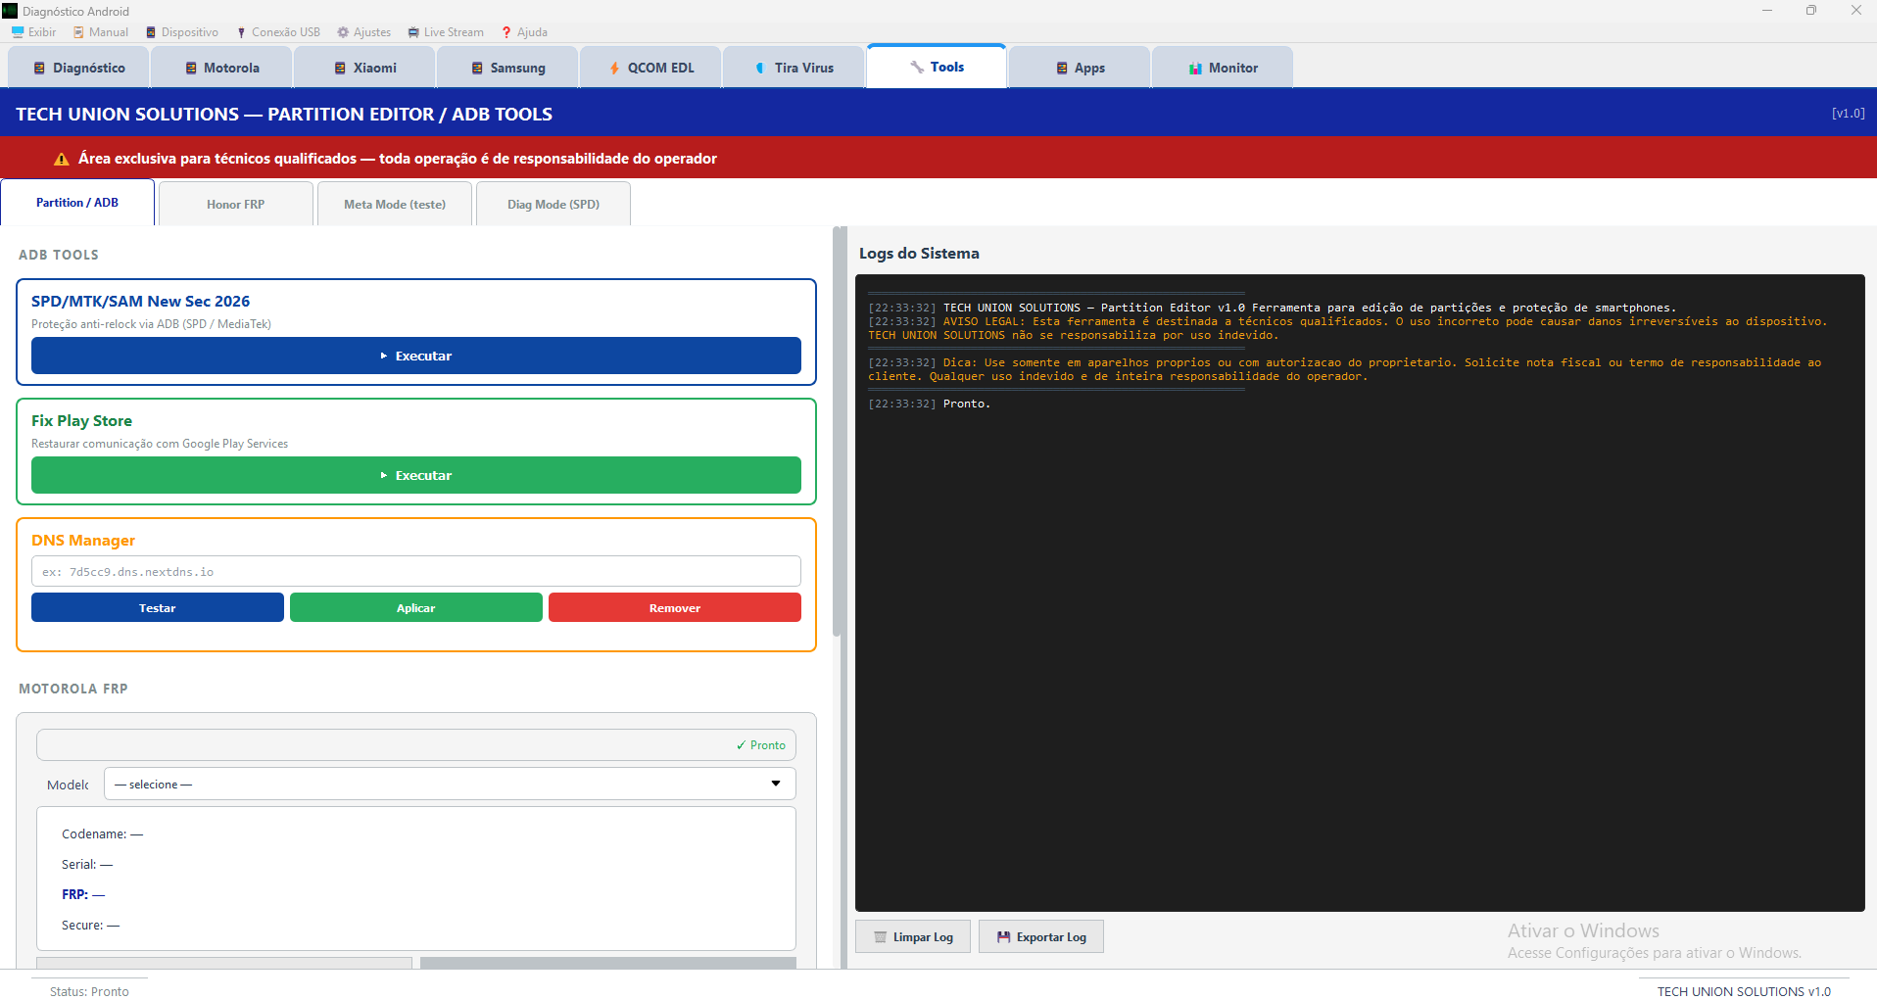The image size is (1877, 1000).
Task: Select the Tools tab
Action: click(x=937, y=67)
